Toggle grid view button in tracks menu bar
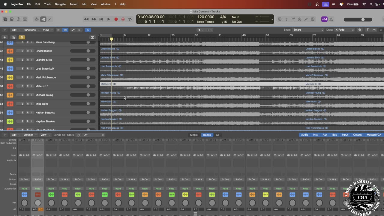This screenshot has width=384, height=216. click(59, 30)
